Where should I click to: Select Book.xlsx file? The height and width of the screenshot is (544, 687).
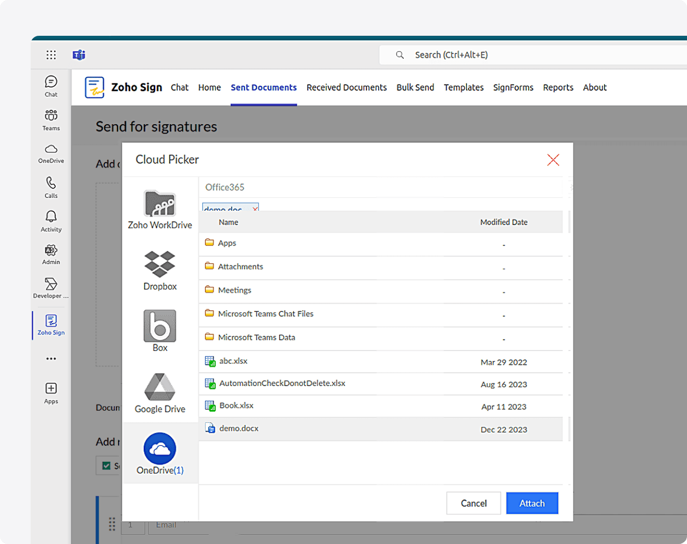click(x=381, y=406)
